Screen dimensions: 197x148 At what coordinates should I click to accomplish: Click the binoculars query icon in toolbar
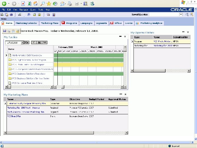(x=29, y=15)
